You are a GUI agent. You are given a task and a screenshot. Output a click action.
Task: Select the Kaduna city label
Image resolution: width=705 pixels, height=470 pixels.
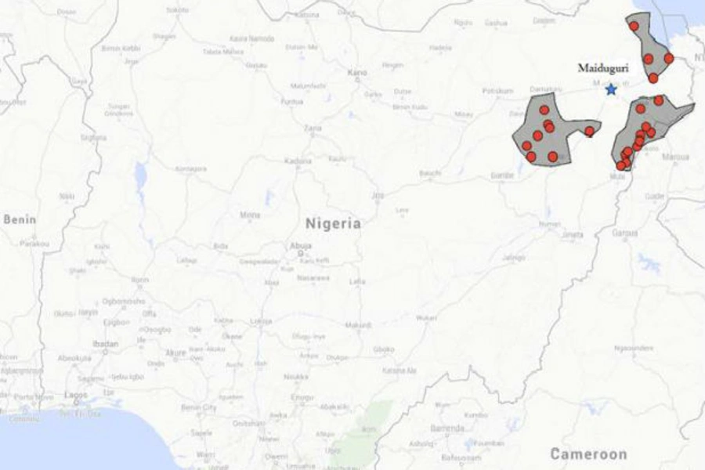point(298,161)
